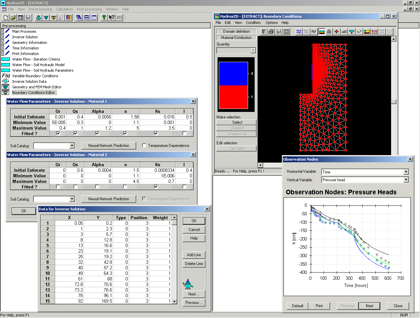Click the cyan mesh funnel icon in main toolbar

[x=46, y=18]
